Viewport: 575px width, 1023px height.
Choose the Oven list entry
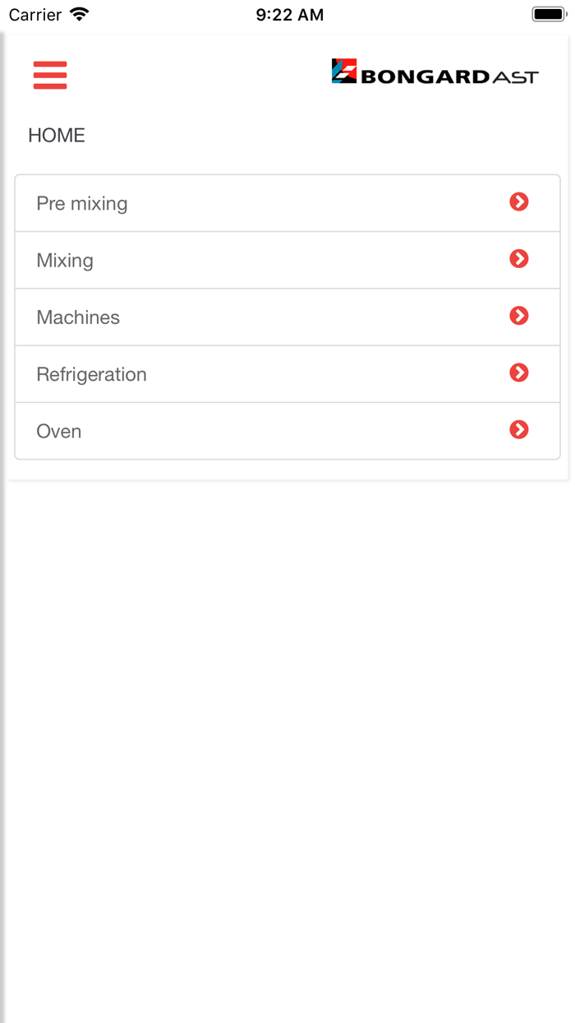click(x=59, y=432)
